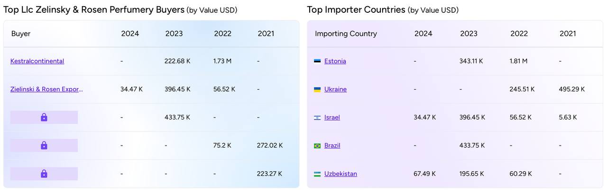The width and height of the screenshot is (607, 193).
Task: Click the locked buyer with 223.27 K in 2021
Action: [44, 174]
